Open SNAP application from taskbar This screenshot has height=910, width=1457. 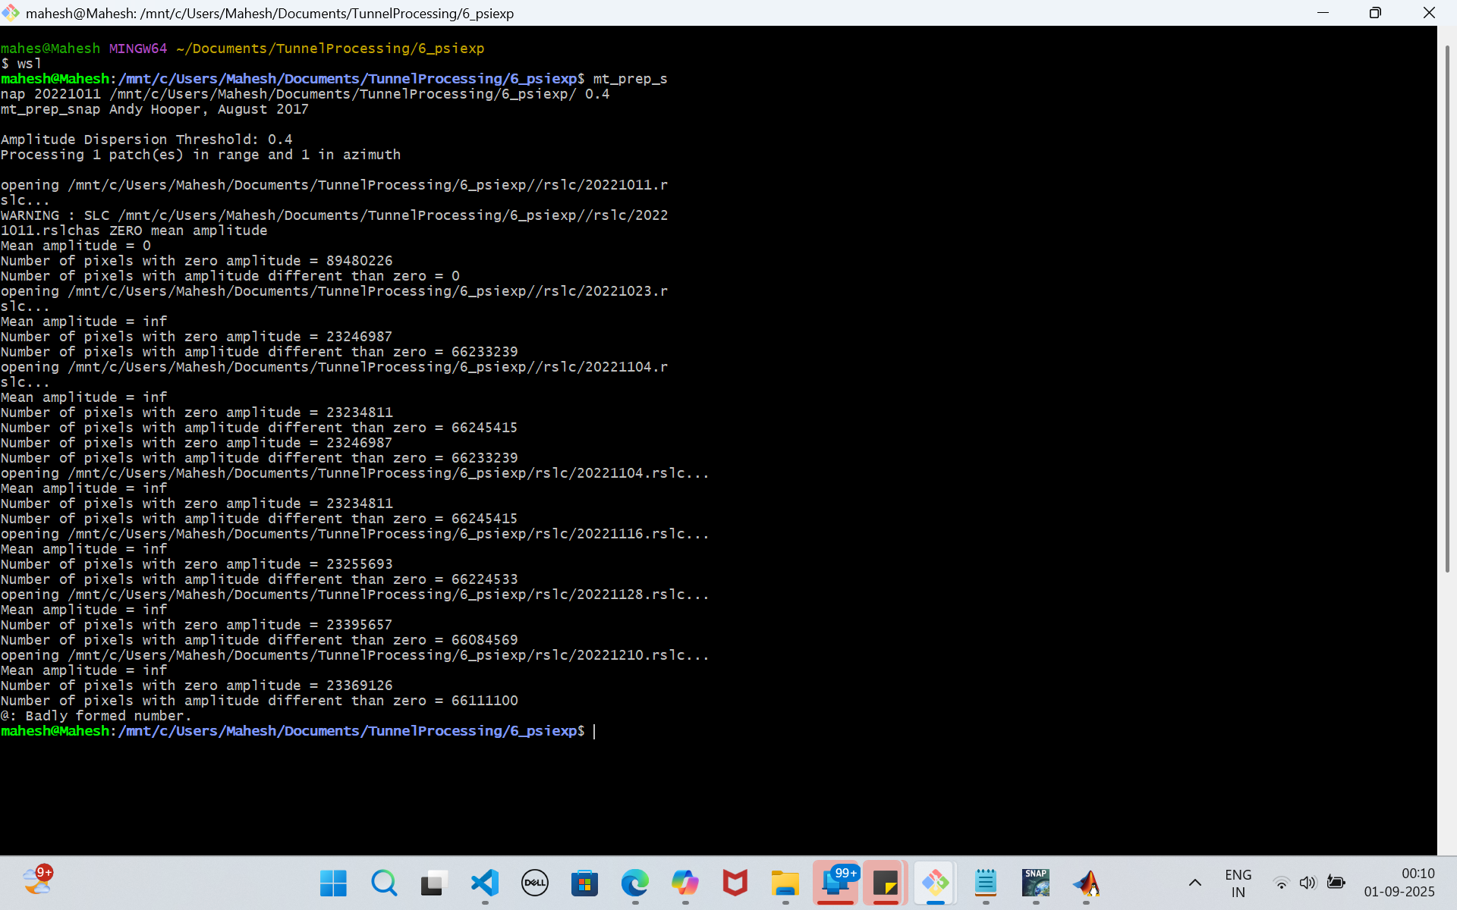click(x=1036, y=883)
